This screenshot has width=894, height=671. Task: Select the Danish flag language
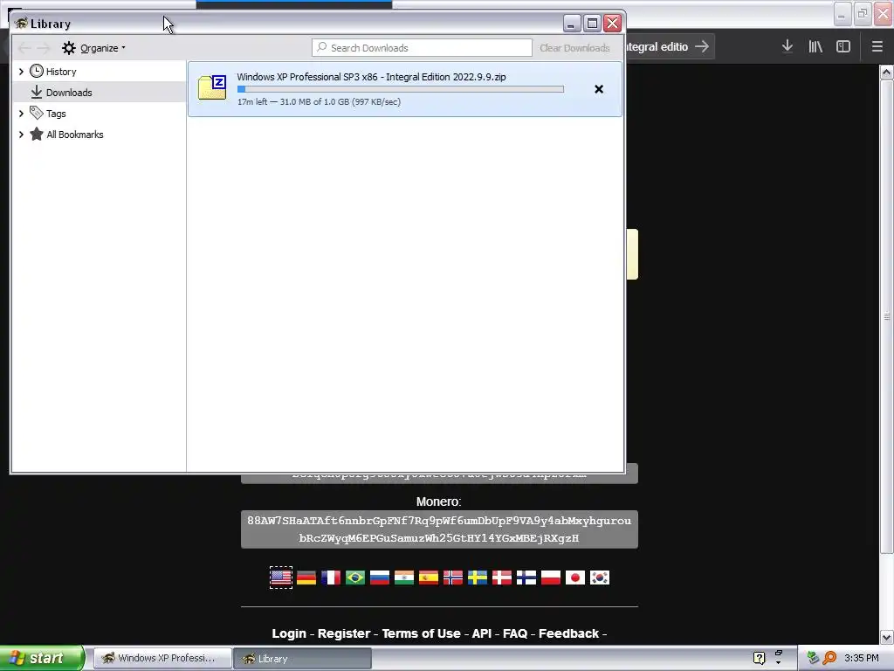(502, 578)
